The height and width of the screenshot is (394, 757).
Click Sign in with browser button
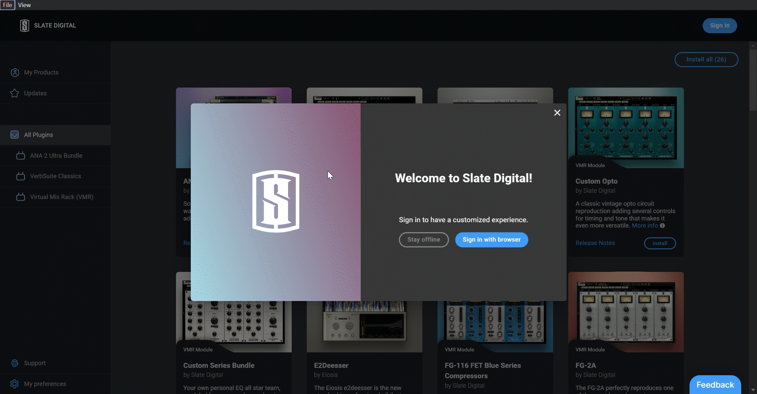click(491, 240)
